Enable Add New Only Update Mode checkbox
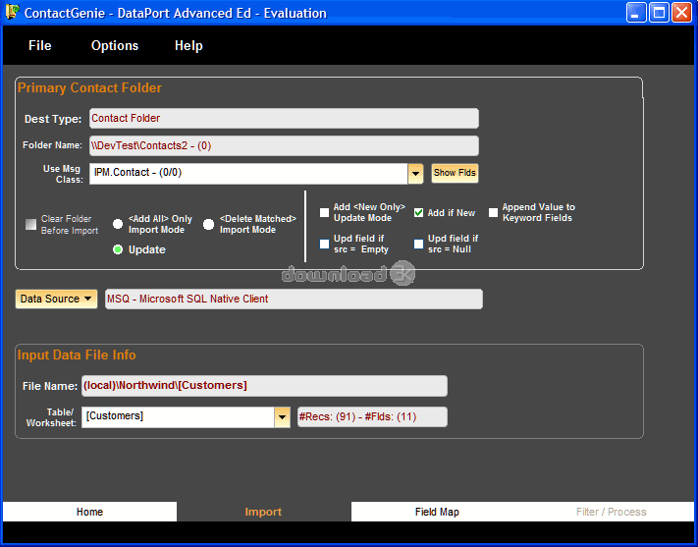 click(325, 212)
